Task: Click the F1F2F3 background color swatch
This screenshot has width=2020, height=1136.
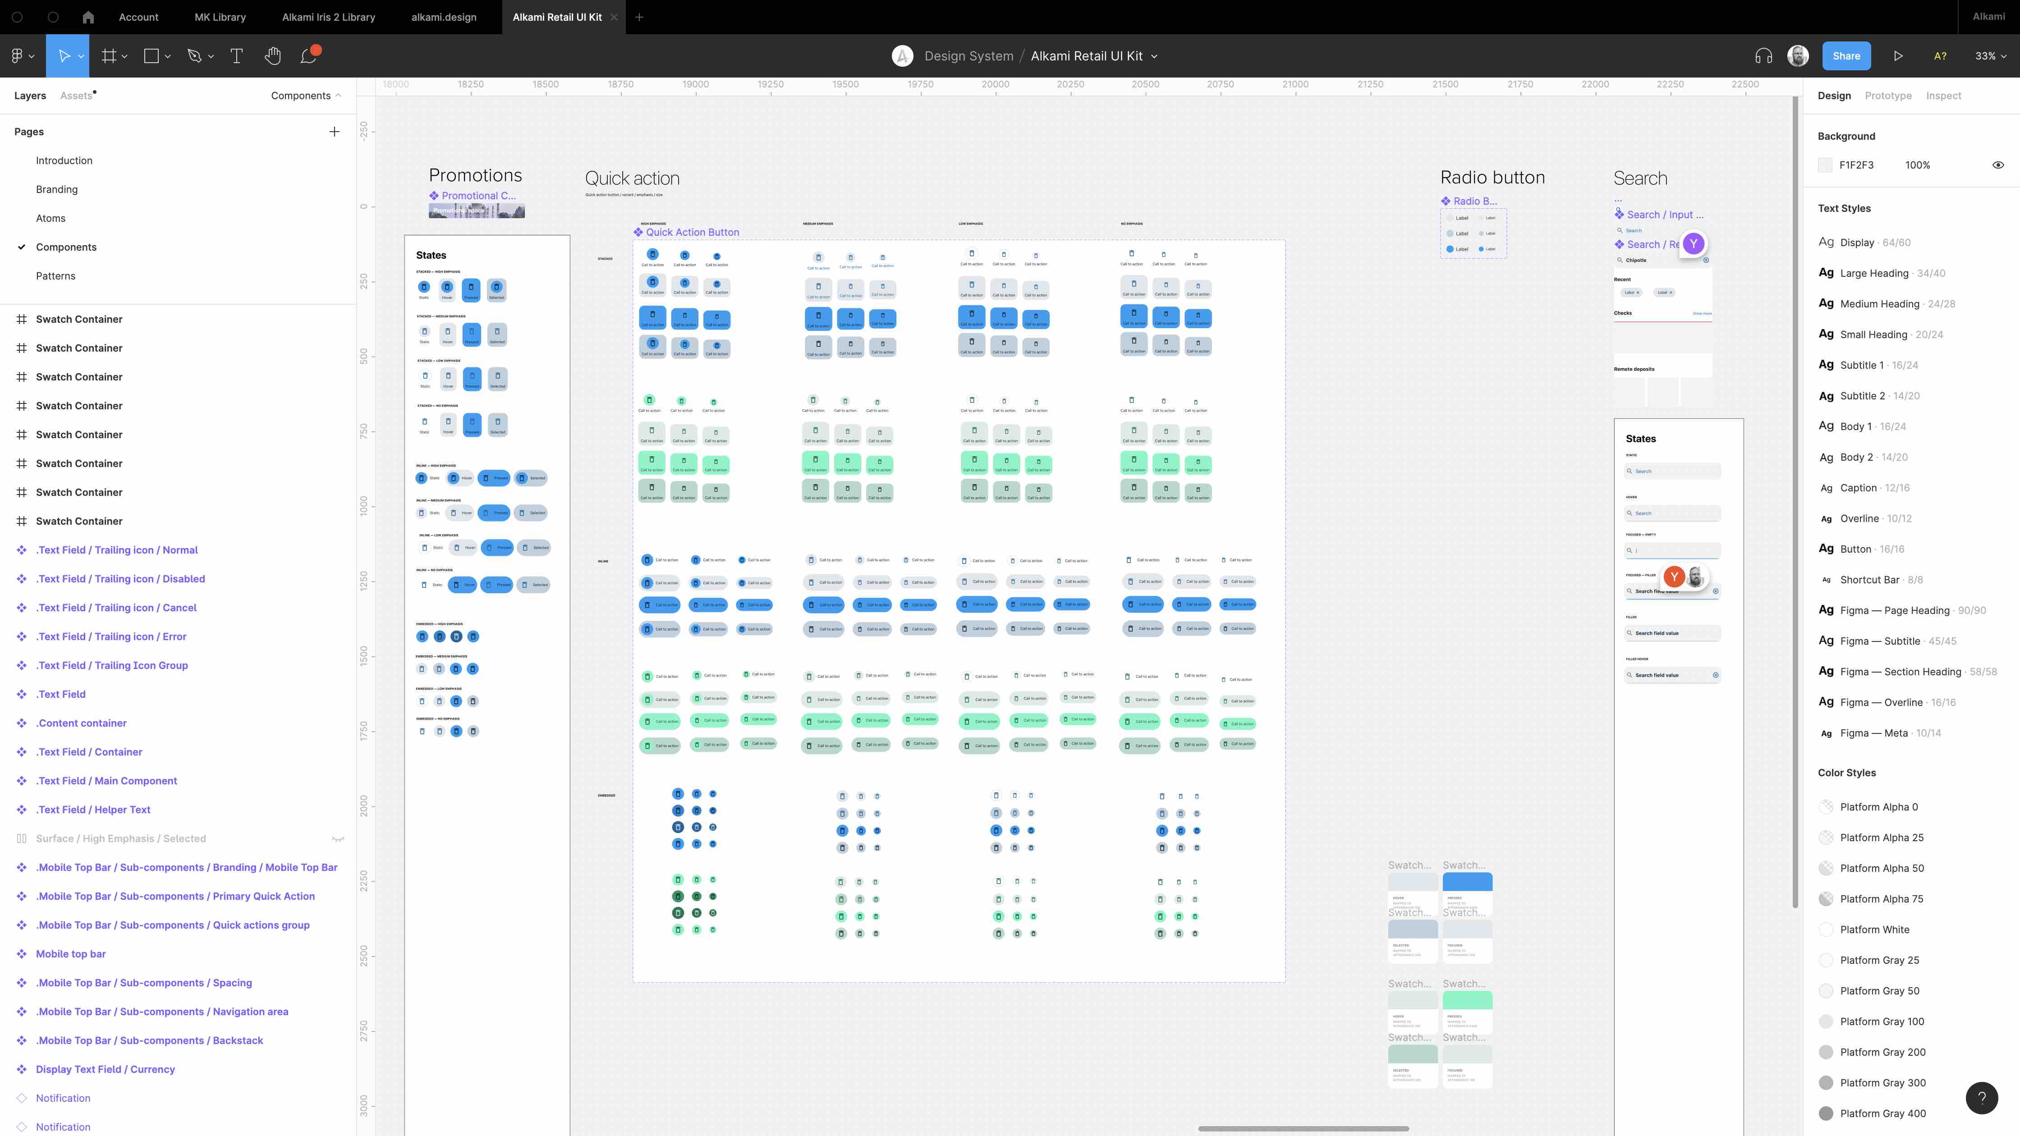Action: [x=1826, y=165]
